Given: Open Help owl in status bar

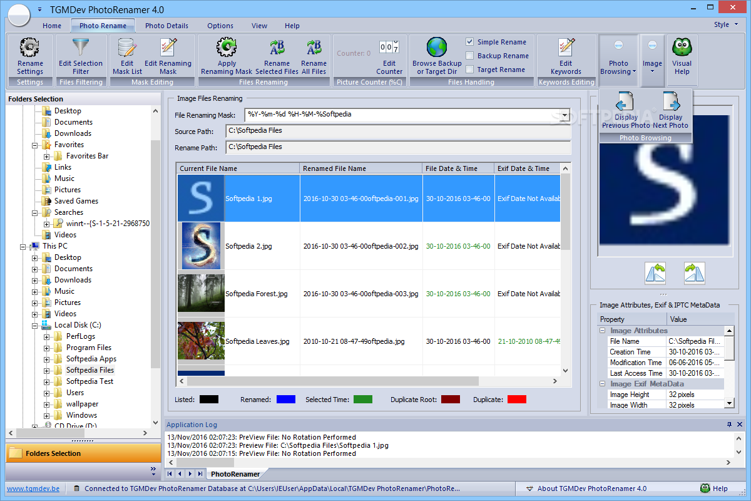Looking at the screenshot, I should click(705, 488).
